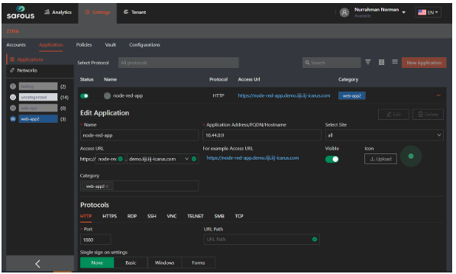456x274 pixels.
Task: Open the Select Protocol dropdown
Action: pos(178,63)
